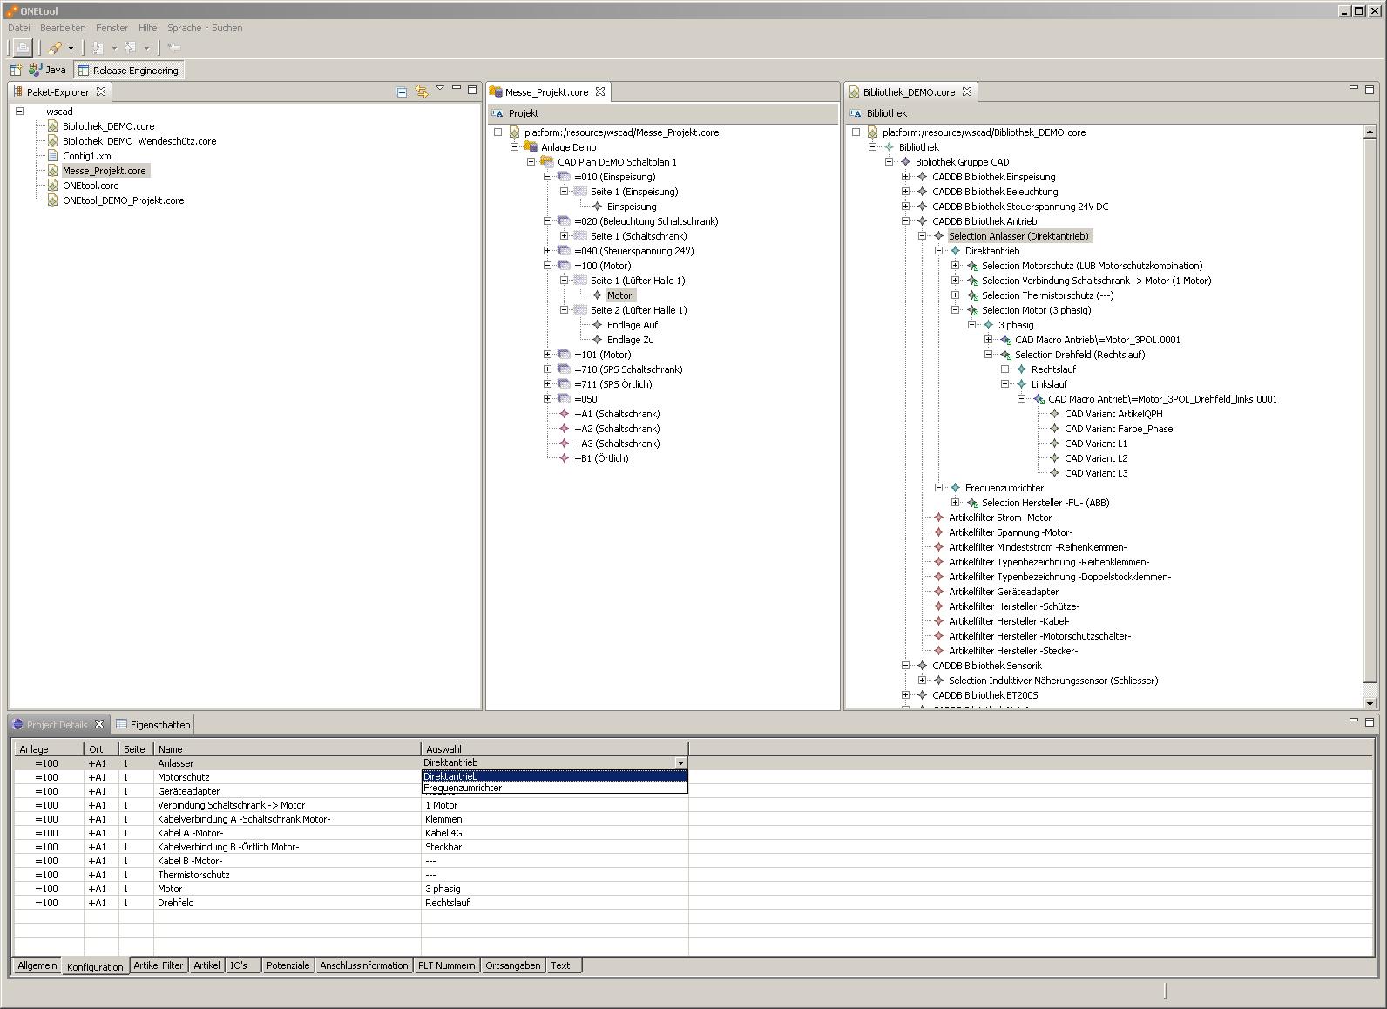Toggle Link with Editor arrows icon
The image size is (1387, 1009).
tap(422, 91)
